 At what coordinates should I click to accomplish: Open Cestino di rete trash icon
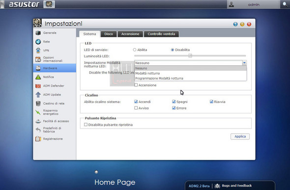click(x=38, y=104)
